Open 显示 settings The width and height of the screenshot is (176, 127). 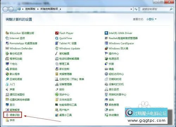tap(10, 105)
